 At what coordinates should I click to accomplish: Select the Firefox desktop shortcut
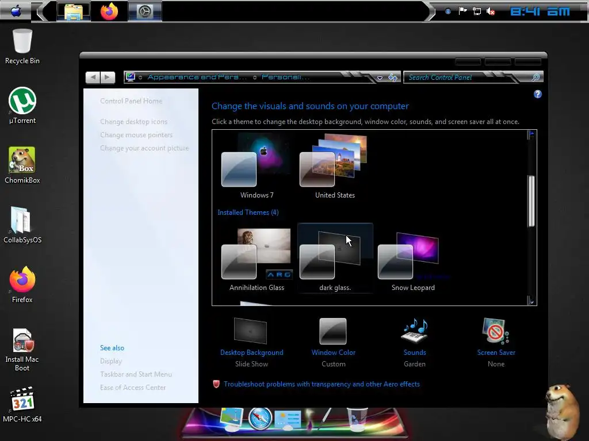click(x=22, y=284)
